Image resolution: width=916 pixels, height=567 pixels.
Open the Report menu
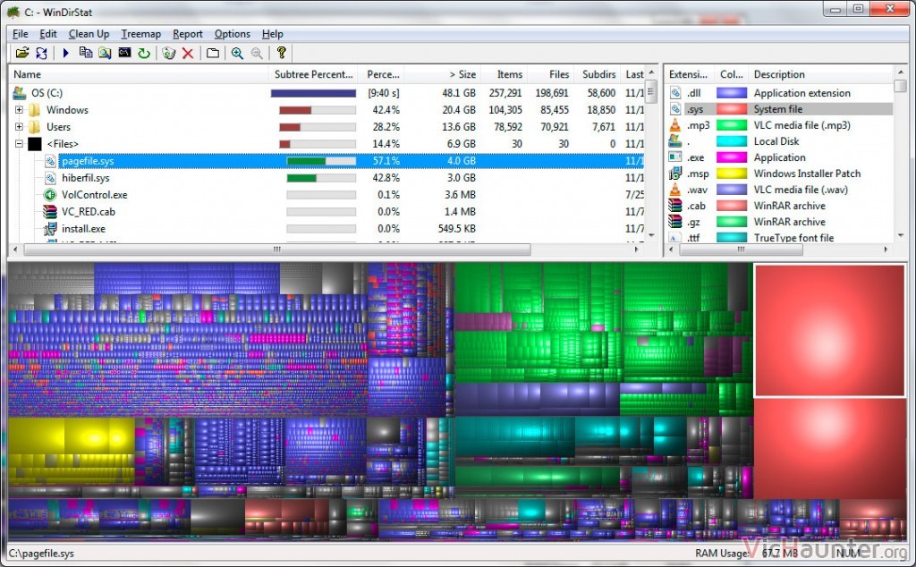pyautogui.click(x=188, y=34)
